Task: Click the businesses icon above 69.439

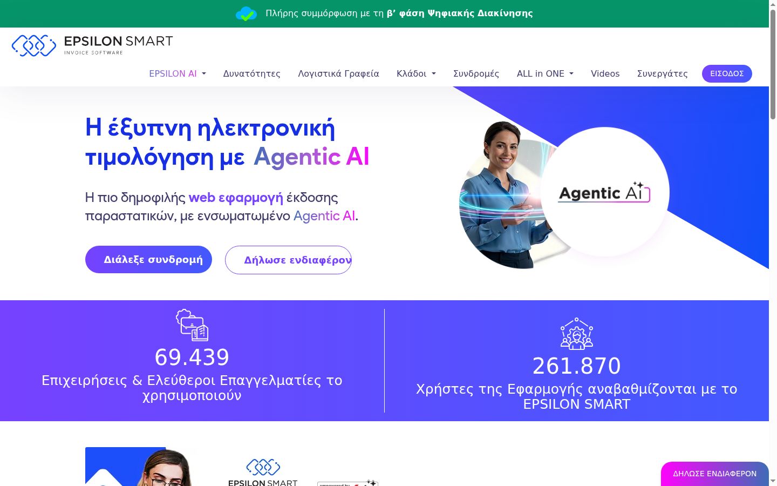Action: click(x=192, y=325)
